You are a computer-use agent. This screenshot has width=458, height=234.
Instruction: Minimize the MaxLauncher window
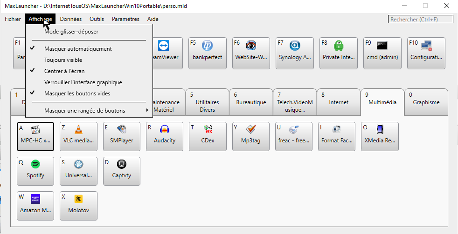tap(404, 6)
